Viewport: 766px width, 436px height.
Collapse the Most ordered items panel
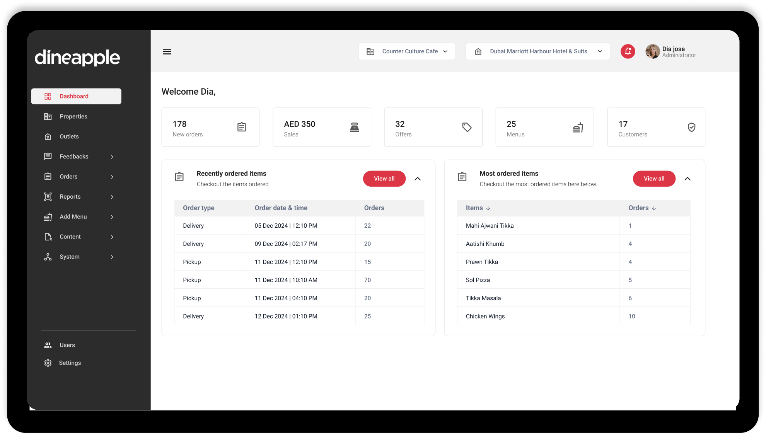[x=688, y=179]
